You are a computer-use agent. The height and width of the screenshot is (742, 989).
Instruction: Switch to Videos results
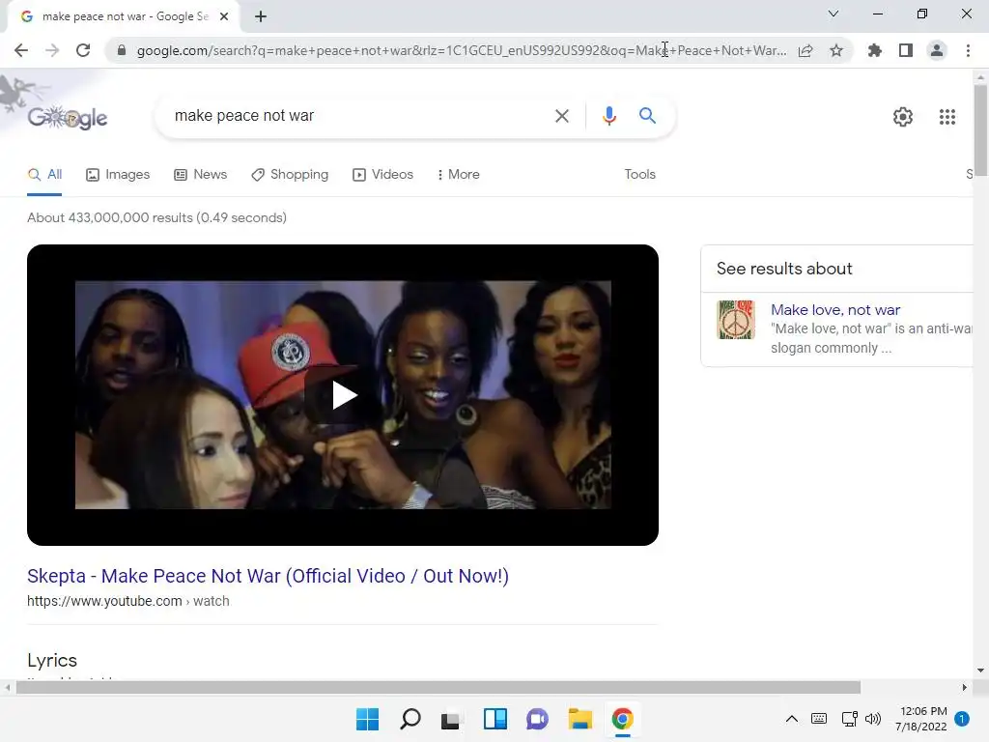[x=382, y=175]
